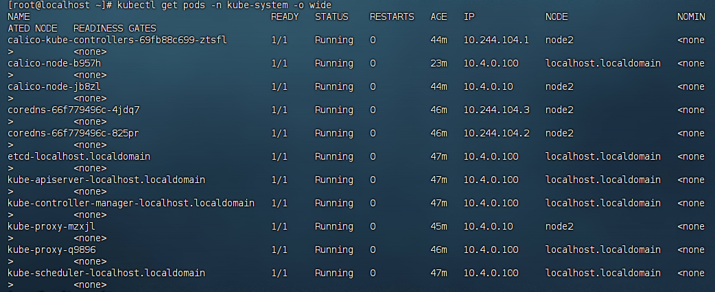Click 1/1 ready value of etcd row

[279, 157]
